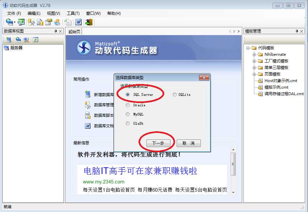This screenshot has height=212, width=308.
Task: Expand the 页面模板 folder
Action: click(254, 74)
